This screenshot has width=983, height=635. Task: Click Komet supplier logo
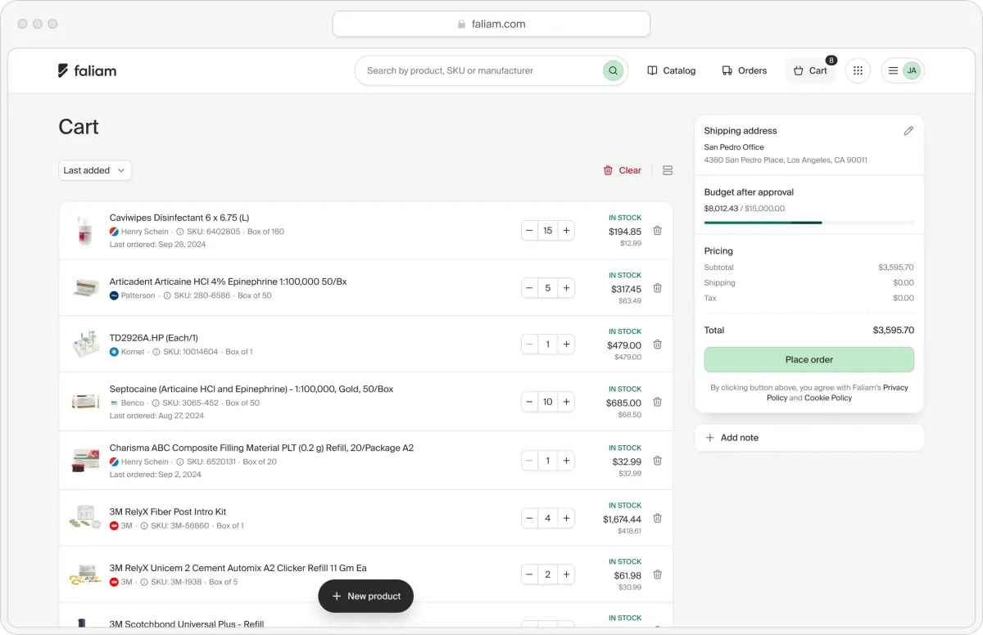tap(114, 352)
